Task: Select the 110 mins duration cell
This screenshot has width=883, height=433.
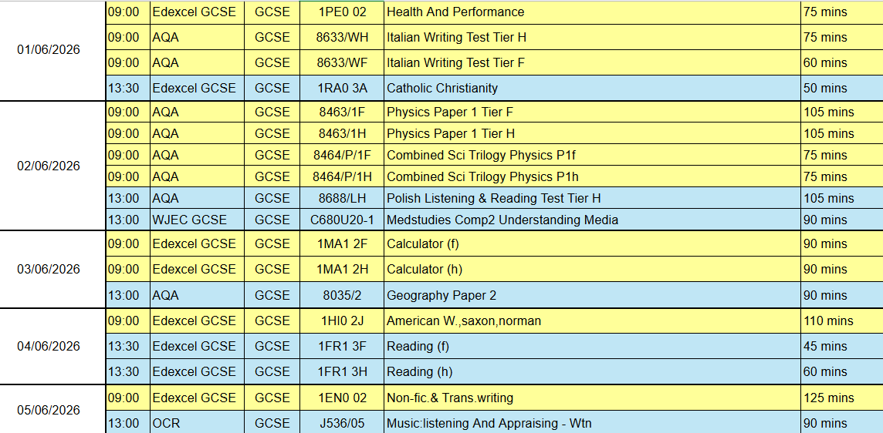Action: [841, 321]
